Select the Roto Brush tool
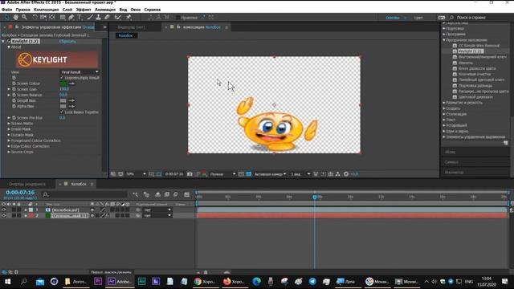The height and width of the screenshot is (289, 514). point(118,17)
